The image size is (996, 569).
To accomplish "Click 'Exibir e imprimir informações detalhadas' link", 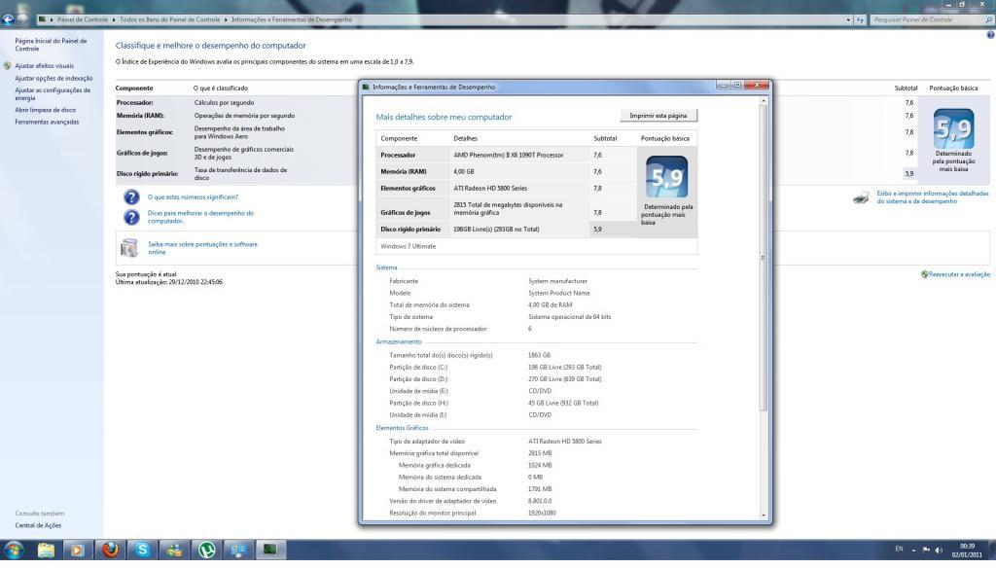I will coord(933,196).
